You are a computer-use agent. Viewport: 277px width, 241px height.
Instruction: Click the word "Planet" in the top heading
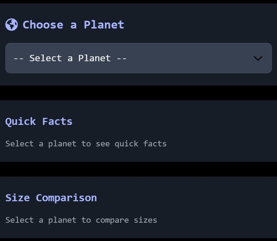tap(104, 25)
